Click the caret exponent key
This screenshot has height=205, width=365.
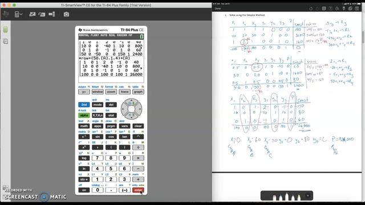point(138,137)
